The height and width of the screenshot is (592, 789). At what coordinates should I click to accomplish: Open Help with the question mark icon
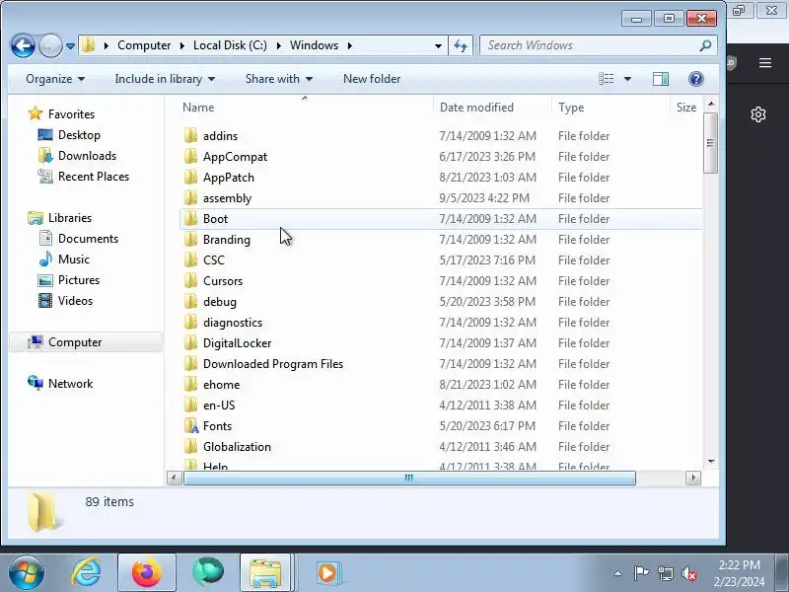point(696,79)
